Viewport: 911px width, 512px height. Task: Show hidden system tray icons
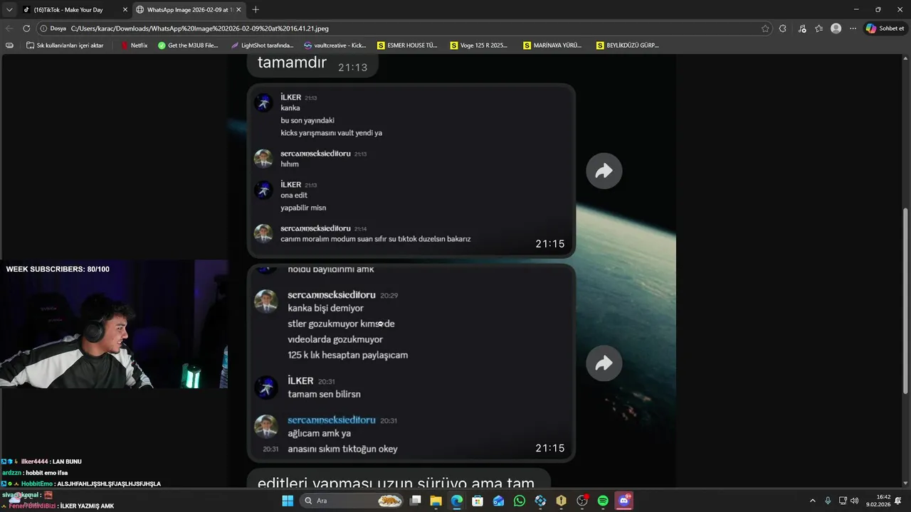813,501
